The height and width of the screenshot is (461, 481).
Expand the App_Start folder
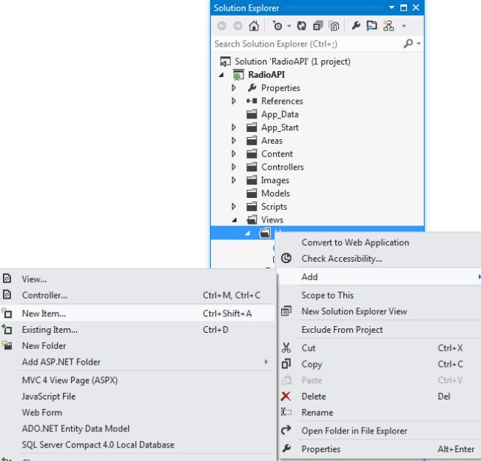(x=234, y=127)
